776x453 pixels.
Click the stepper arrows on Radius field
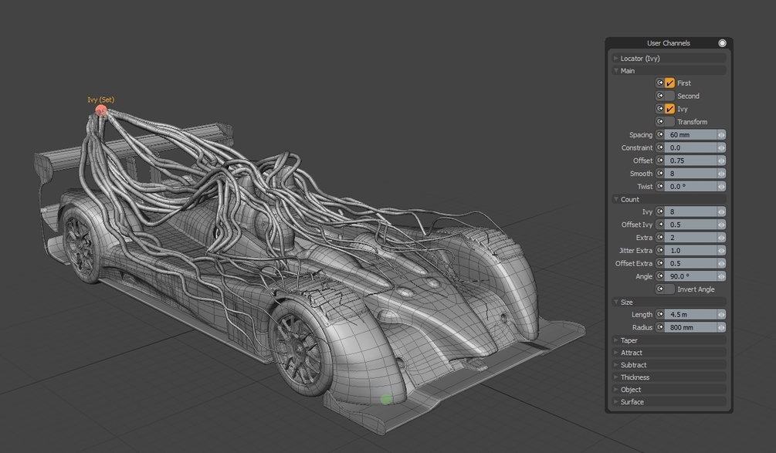[721, 327]
